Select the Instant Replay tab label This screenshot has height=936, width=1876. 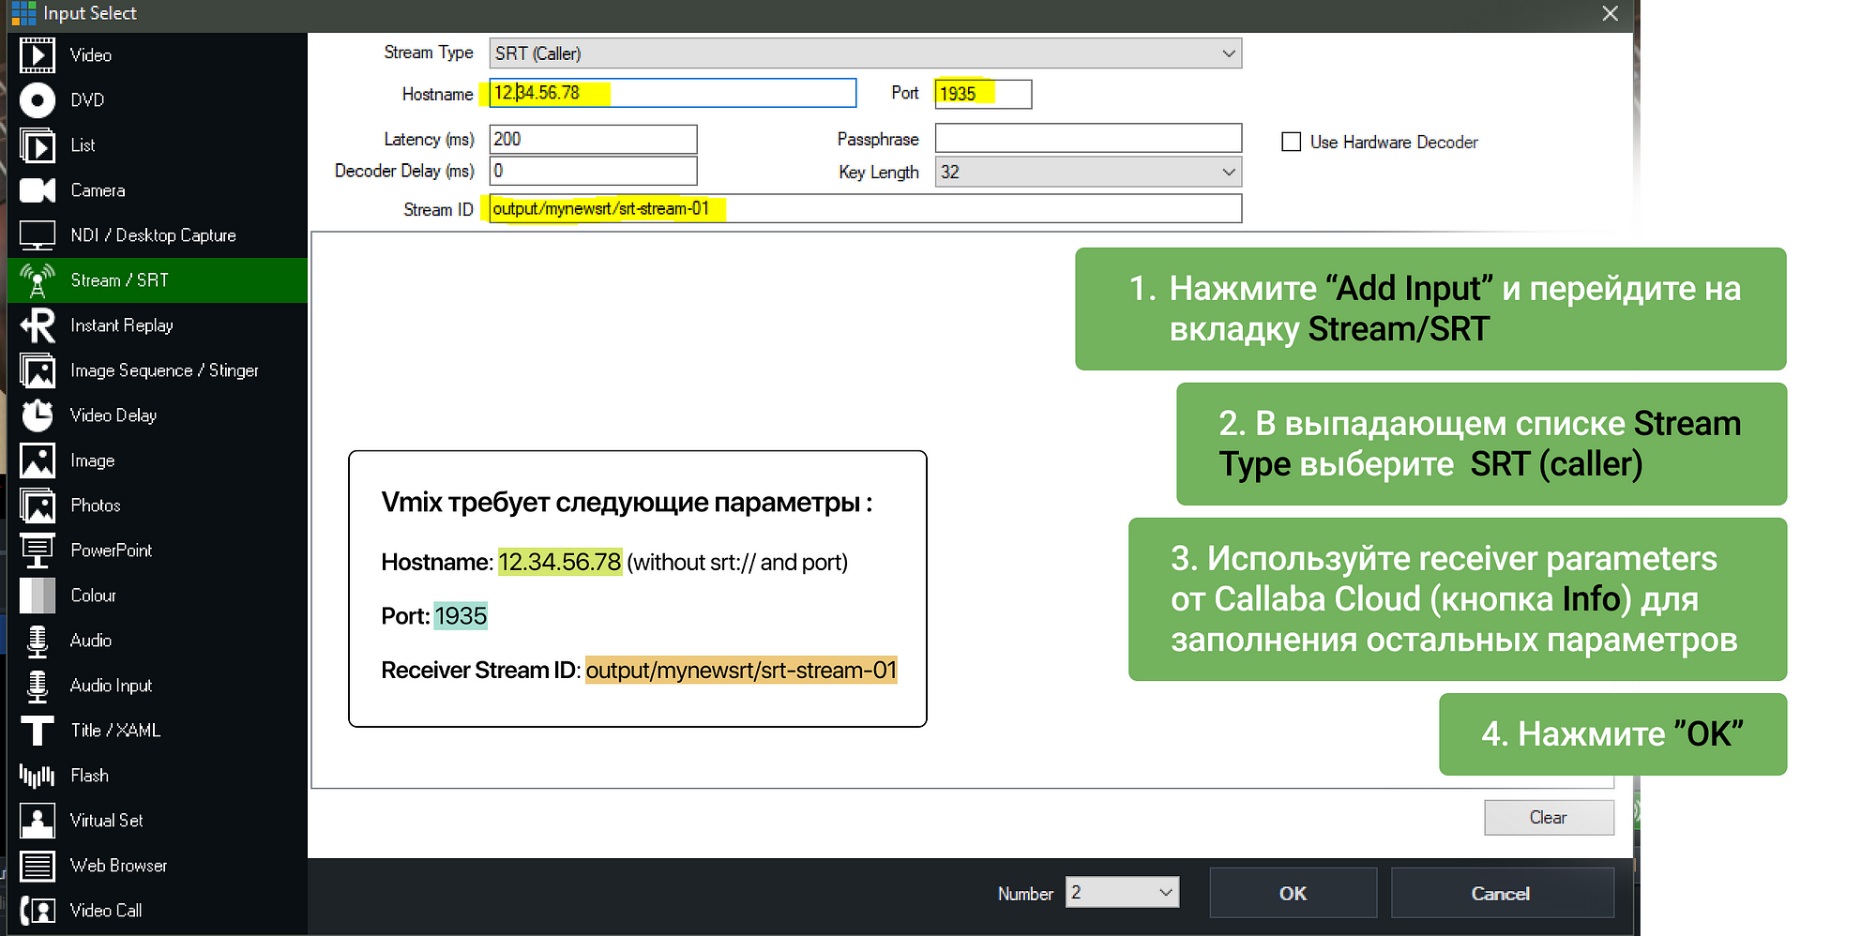[x=122, y=325]
